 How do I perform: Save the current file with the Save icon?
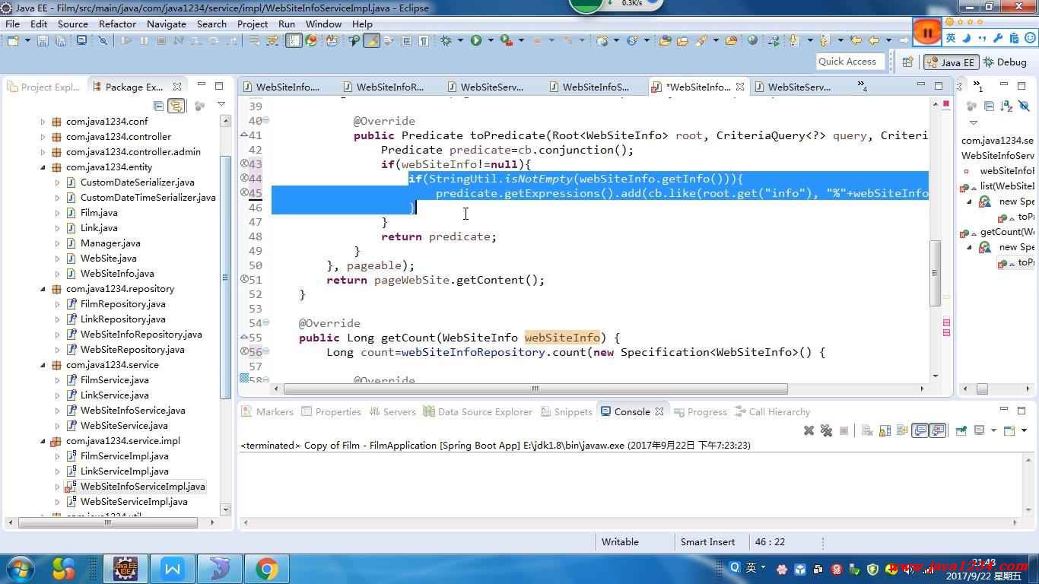pos(43,40)
